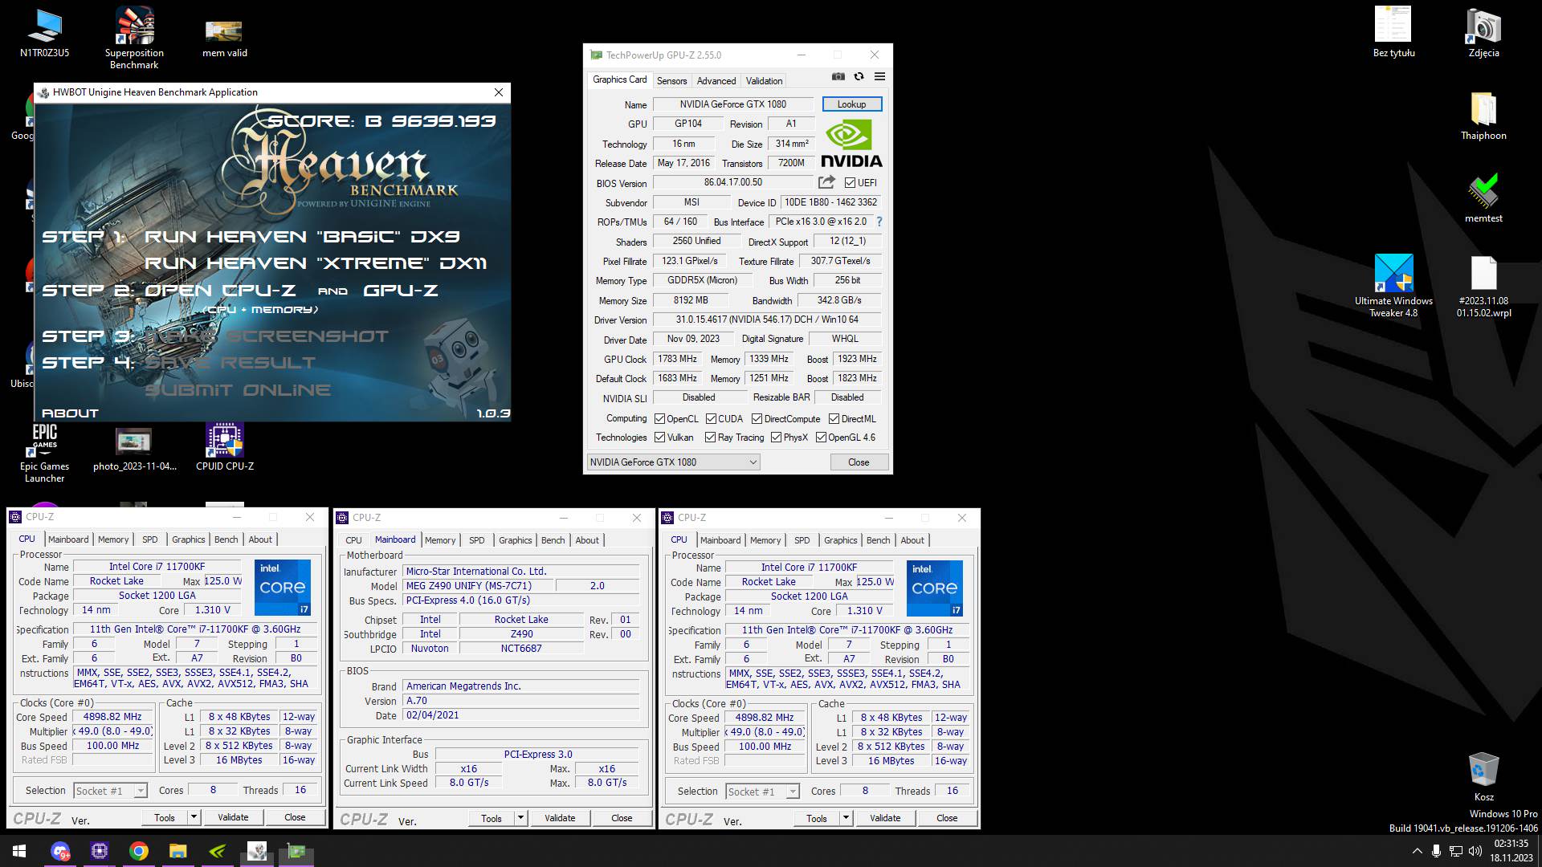
Task: Toggle DirectCompute checkbox in GPU-Z
Action: pyautogui.click(x=757, y=419)
